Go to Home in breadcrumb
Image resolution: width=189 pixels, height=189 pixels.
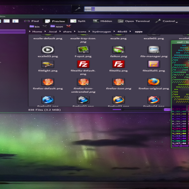[37, 32]
